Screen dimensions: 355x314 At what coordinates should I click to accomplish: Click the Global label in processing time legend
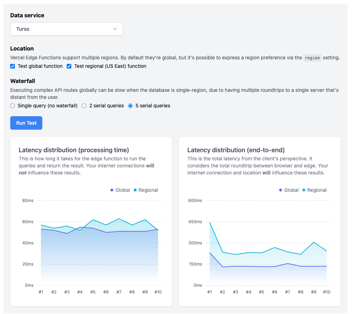pos(122,190)
